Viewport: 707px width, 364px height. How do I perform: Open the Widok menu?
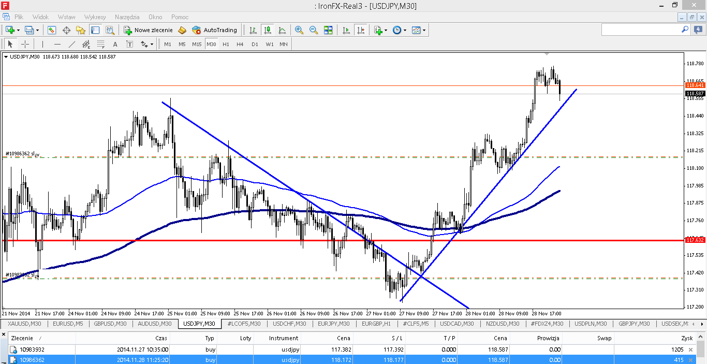tap(40, 17)
